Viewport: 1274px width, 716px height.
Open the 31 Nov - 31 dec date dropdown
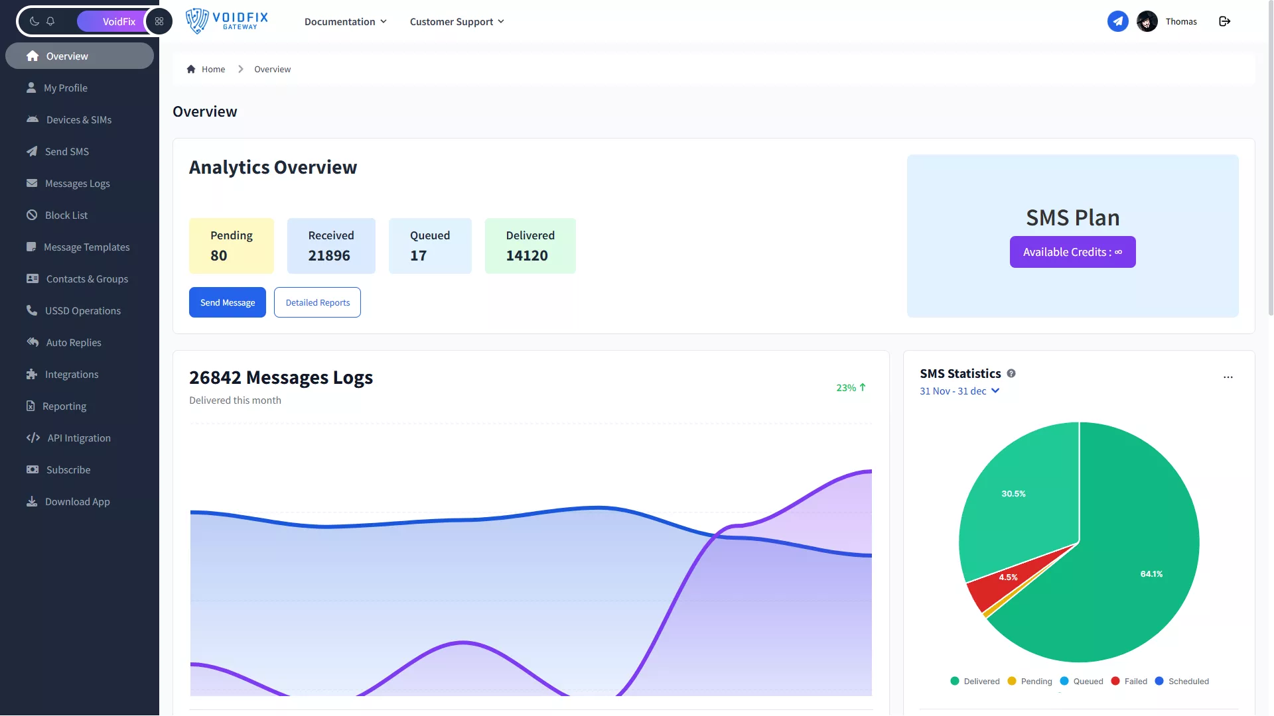click(959, 391)
